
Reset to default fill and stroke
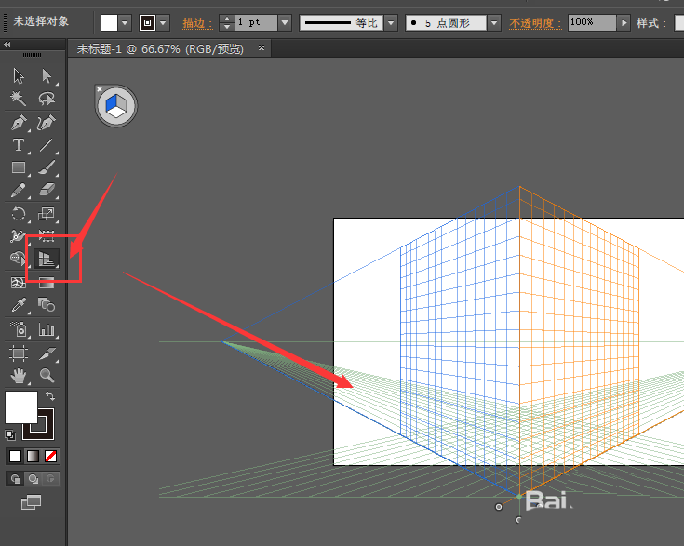pyautogui.click(x=9, y=434)
